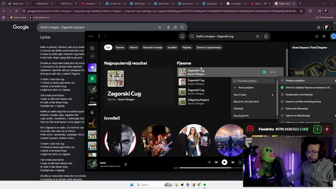Image resolution: width=336 pixels, height=189 pixels.
Task: Open Spotify three-dot menu
Action: pyautogui.click(x=91, y=36)
